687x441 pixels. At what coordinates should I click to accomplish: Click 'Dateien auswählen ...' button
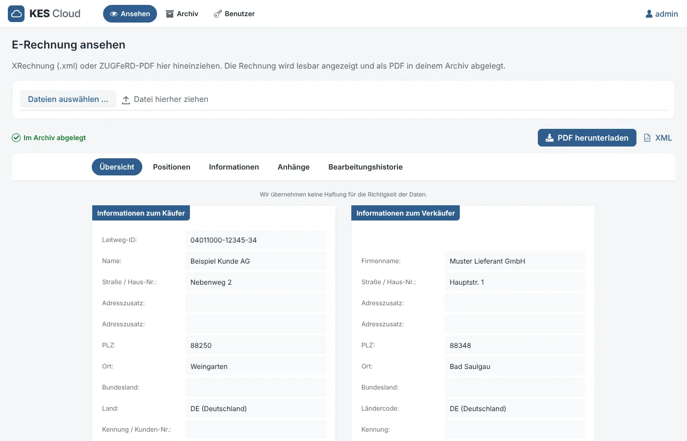point(68,99)
